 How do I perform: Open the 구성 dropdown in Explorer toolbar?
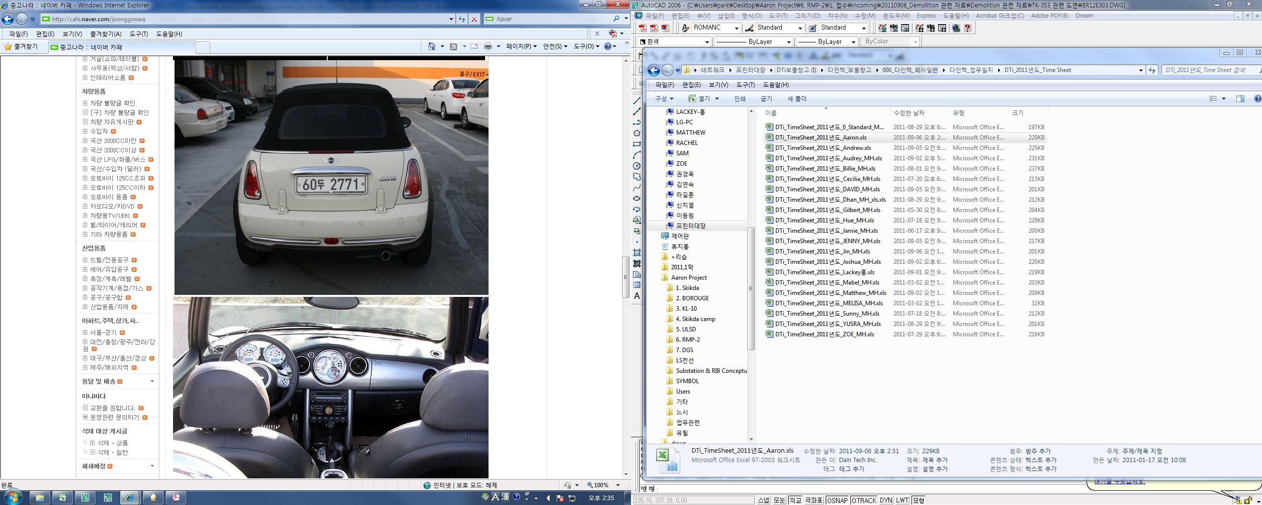(664, 99)
